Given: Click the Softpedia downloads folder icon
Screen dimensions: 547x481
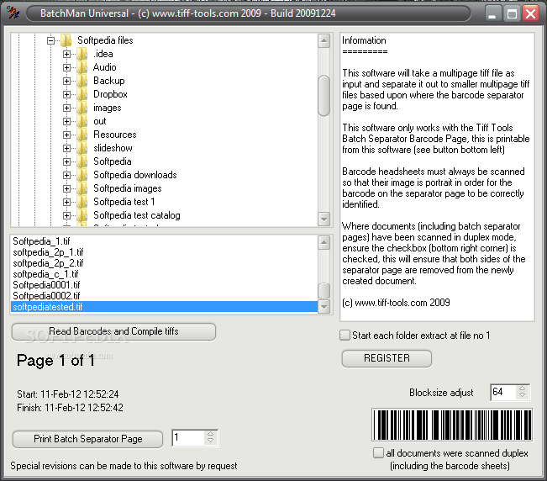Looking at the screenshot, I should click(82, 175).
